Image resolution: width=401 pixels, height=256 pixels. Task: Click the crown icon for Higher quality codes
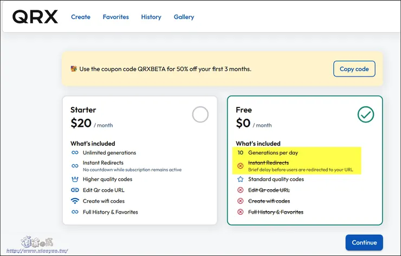pos(75,179)
